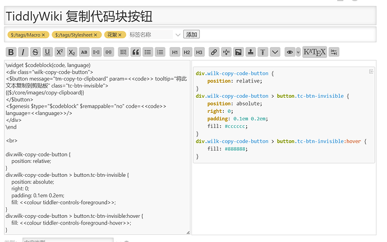Open the create link tool
This screenshot has width=387, height=242.
pos(214,52)
